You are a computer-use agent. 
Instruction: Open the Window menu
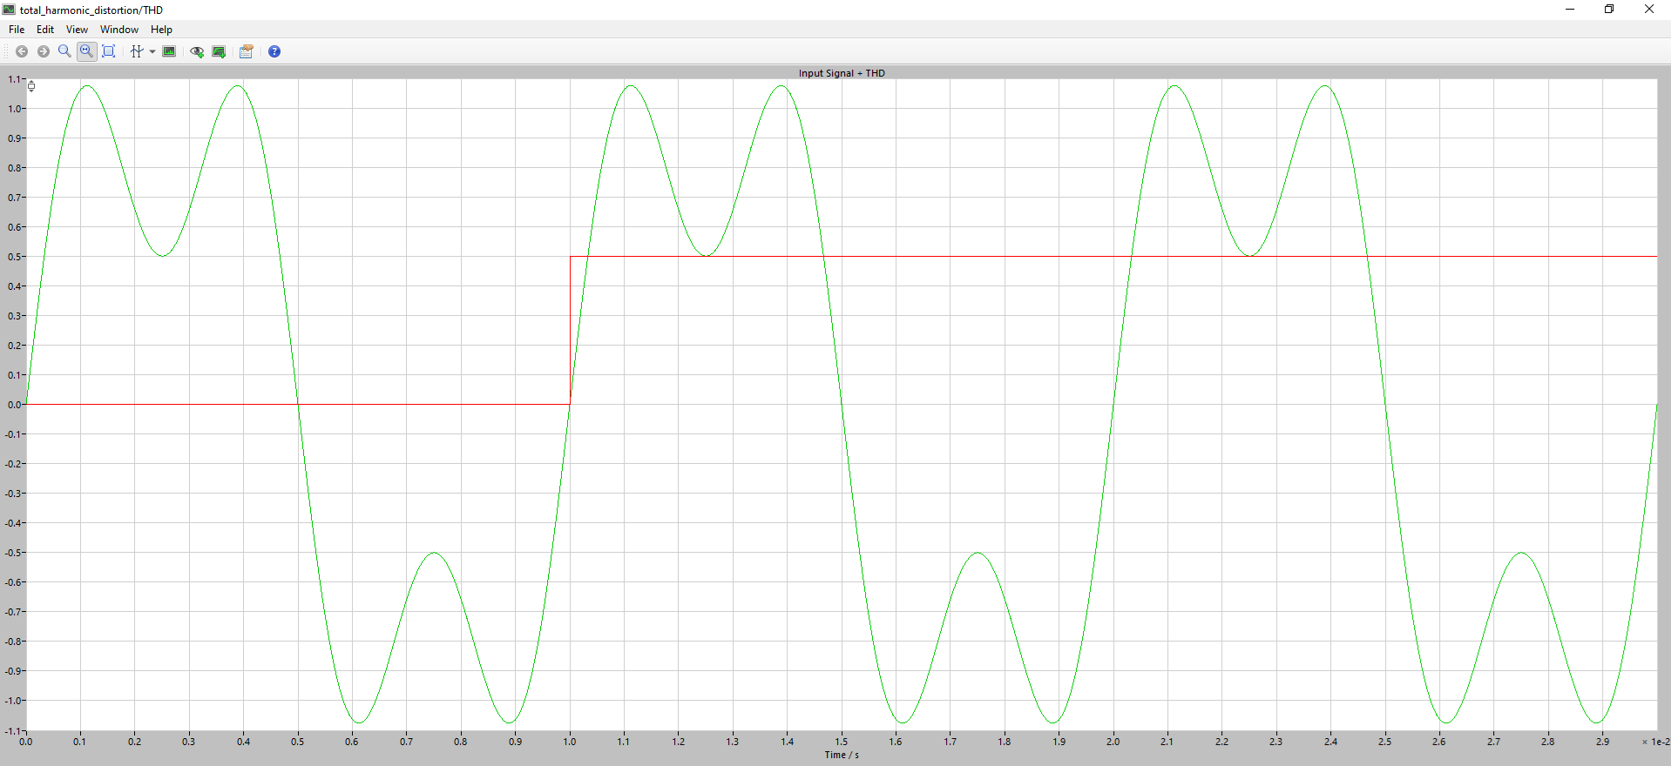(x=119, y=30)
